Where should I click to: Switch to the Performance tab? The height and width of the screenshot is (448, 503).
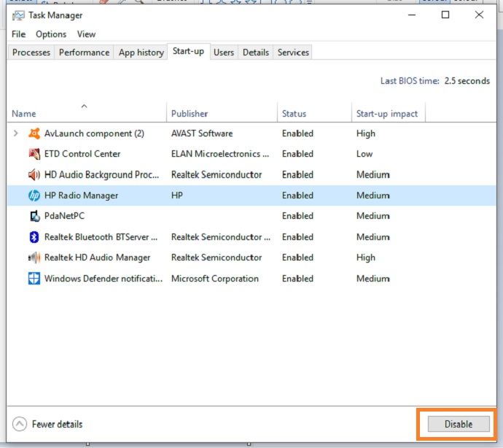tap(84, 53)
